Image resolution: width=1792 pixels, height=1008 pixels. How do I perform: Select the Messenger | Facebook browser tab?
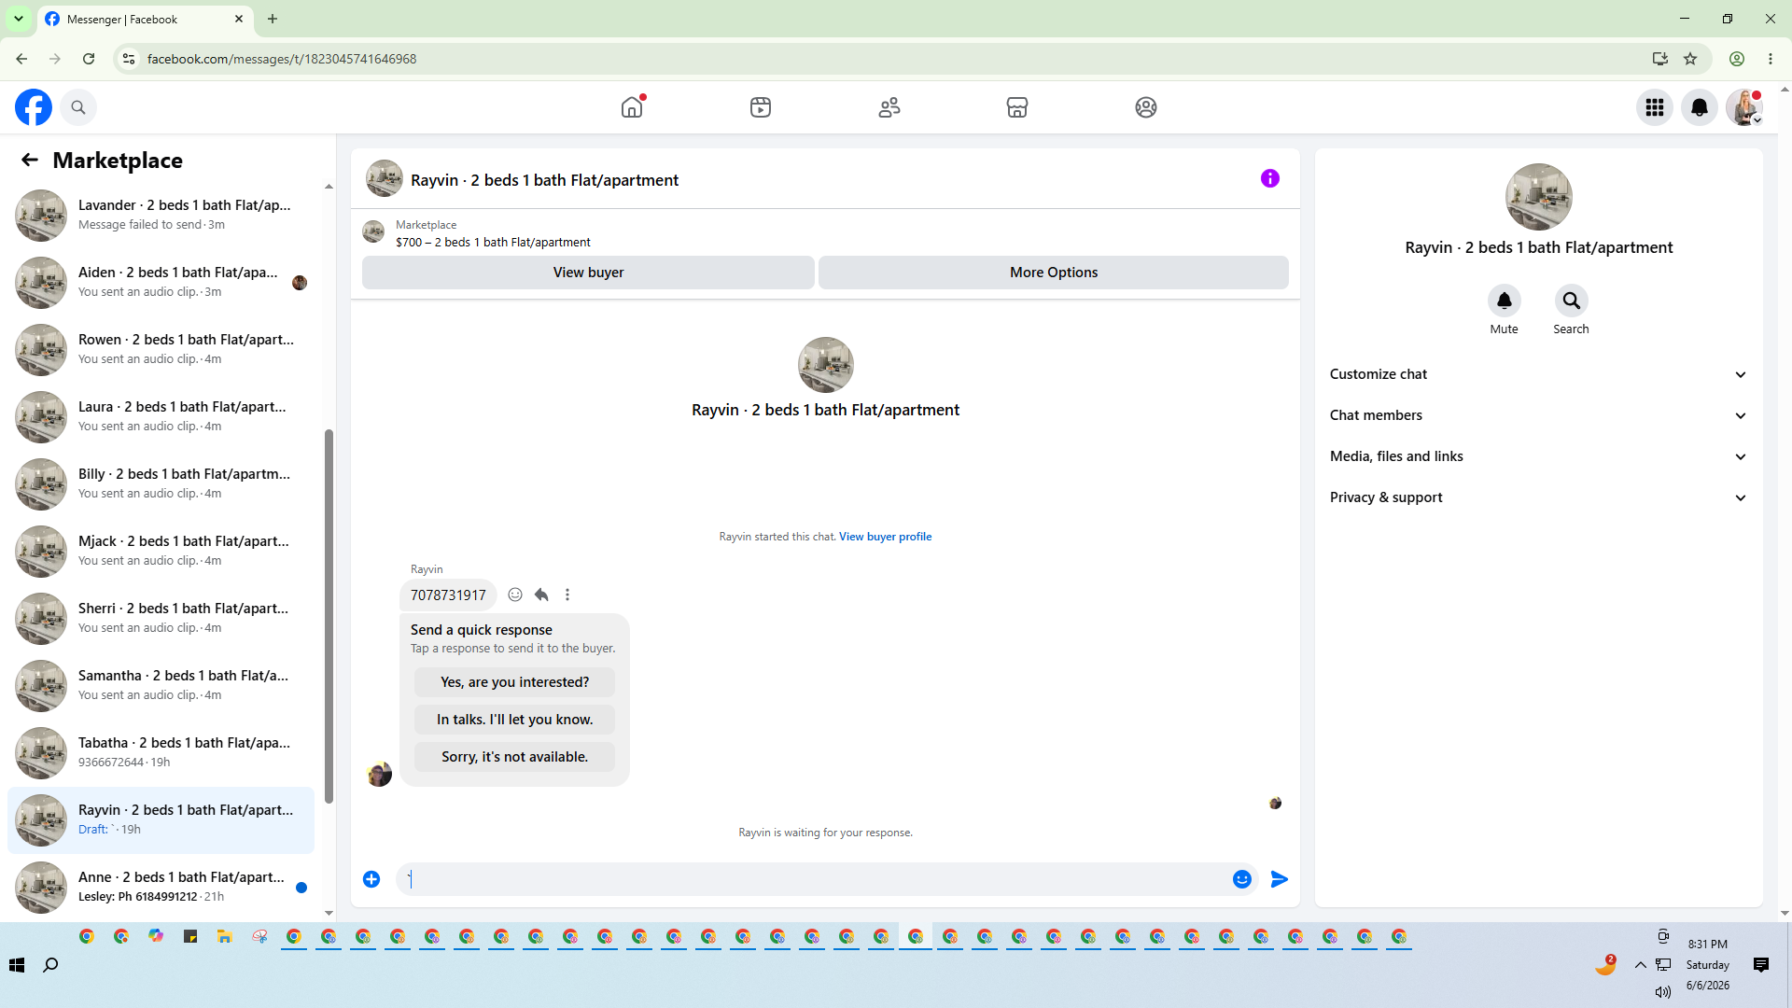pyautogui.click(x=145, y=19)
